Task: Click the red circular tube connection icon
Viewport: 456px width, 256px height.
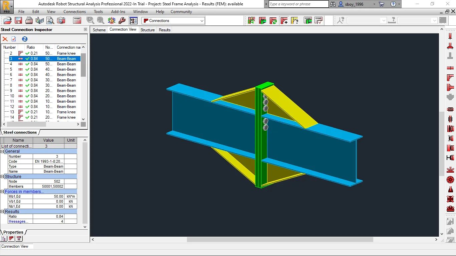Action: tap(450, 180)
